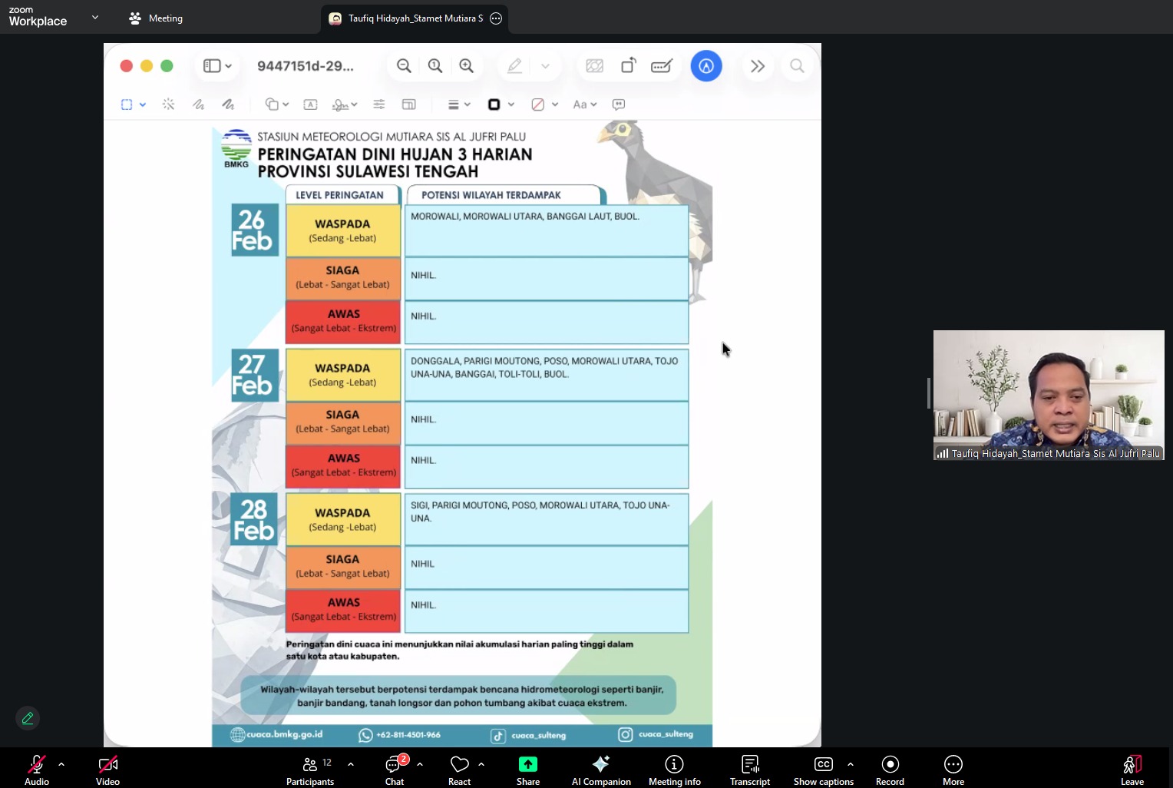The height and width of the screenshot is (788, 1173).
Task: Open the More options menu
Action: click(953, 770)
